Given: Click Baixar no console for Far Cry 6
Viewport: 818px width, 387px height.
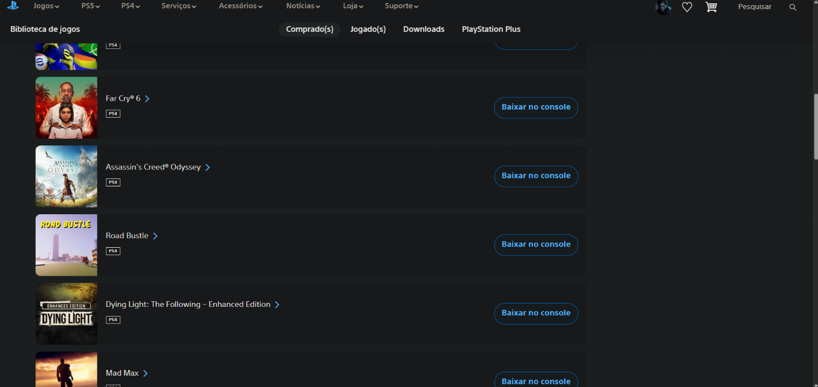Looking at the screenshot, I should (x=536, y=107).
